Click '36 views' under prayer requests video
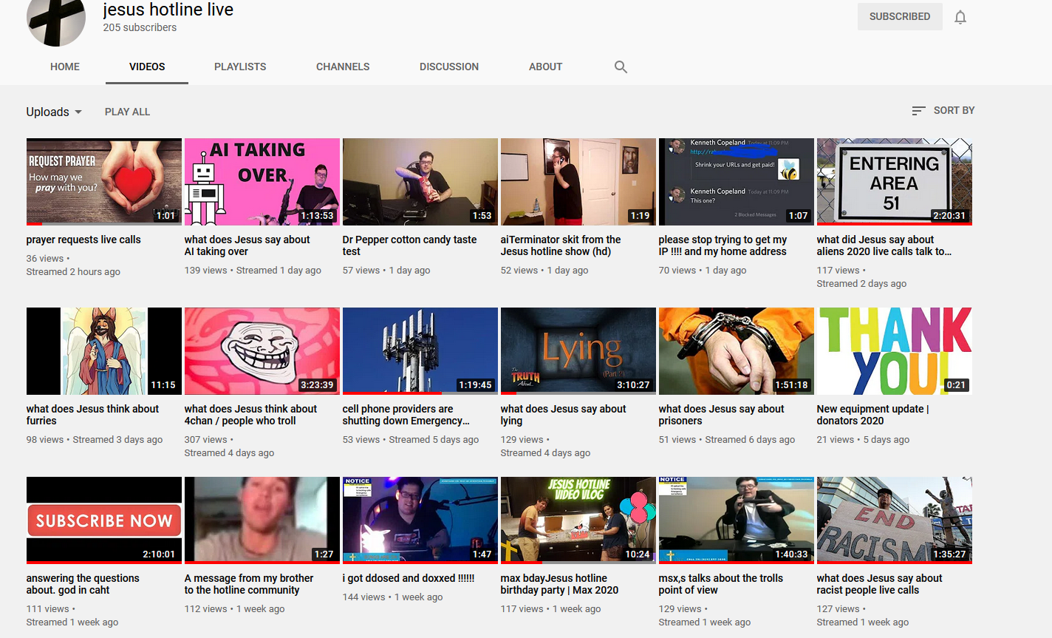1052x638 pixels. point(45,259)
